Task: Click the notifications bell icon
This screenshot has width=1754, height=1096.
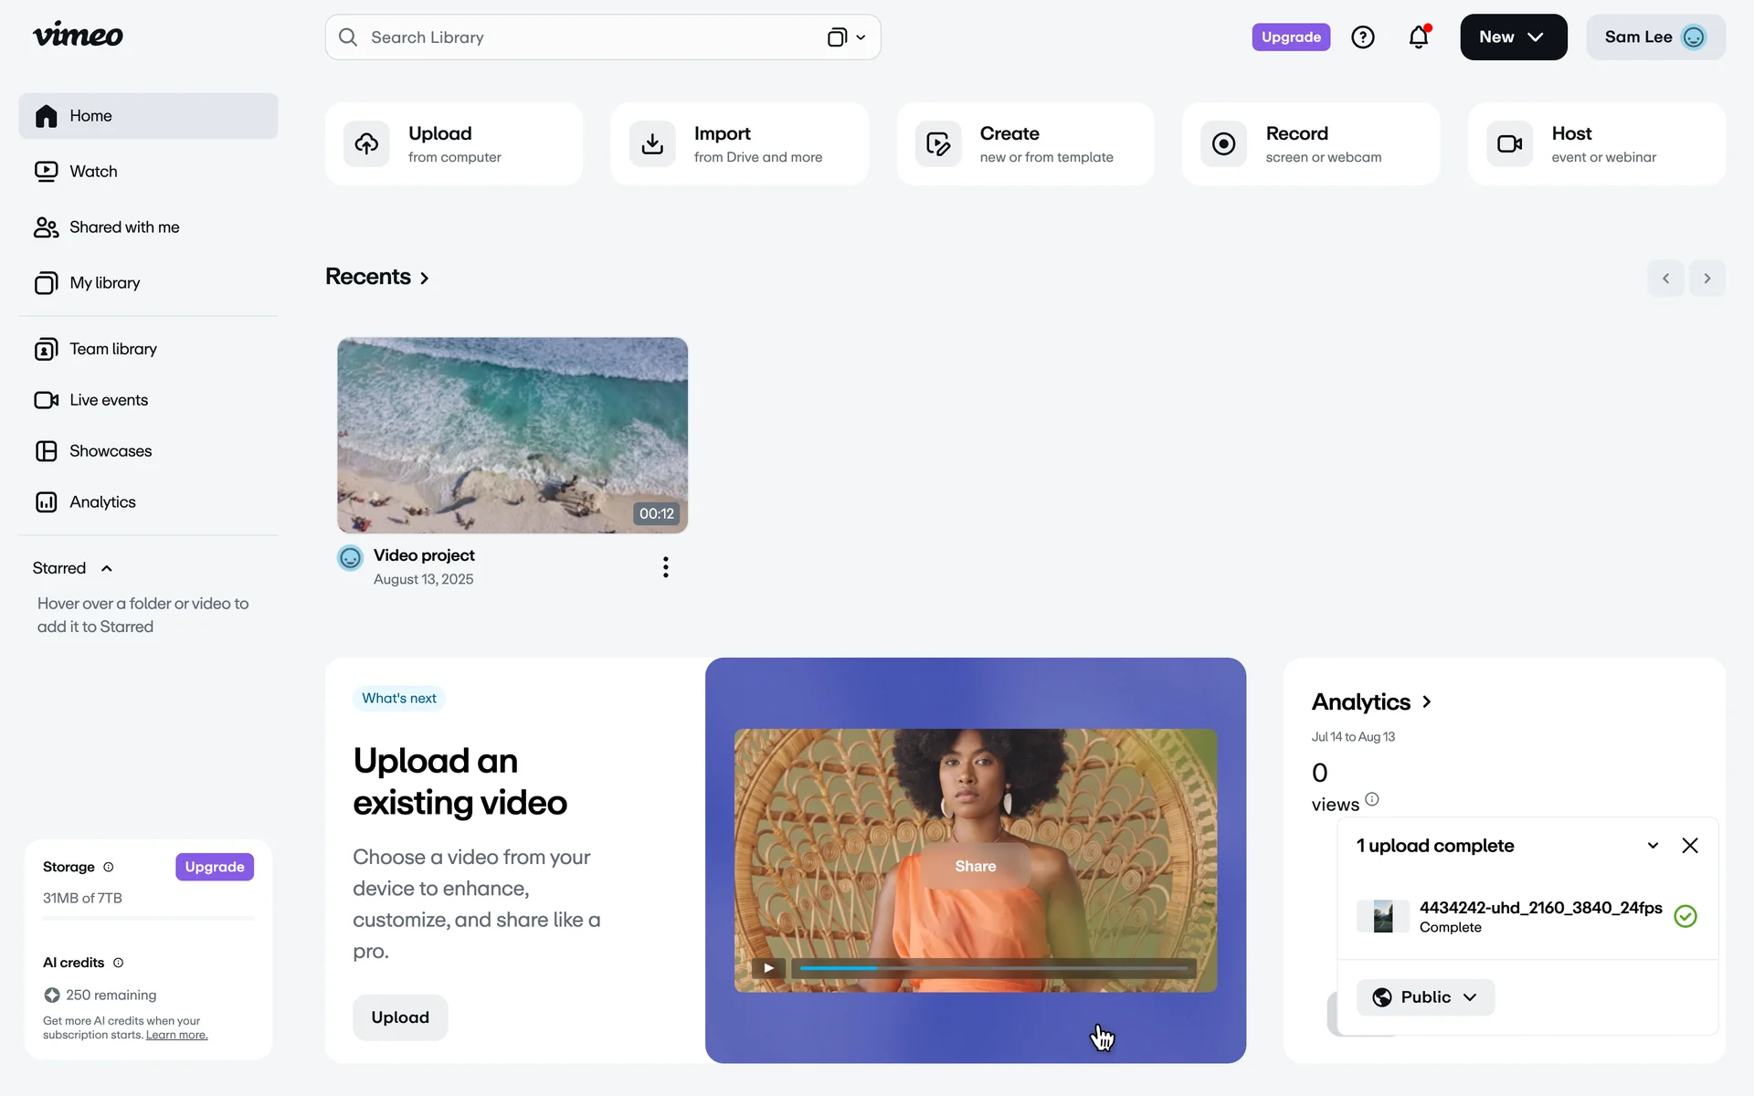Action: click(x=1418, y=37)
